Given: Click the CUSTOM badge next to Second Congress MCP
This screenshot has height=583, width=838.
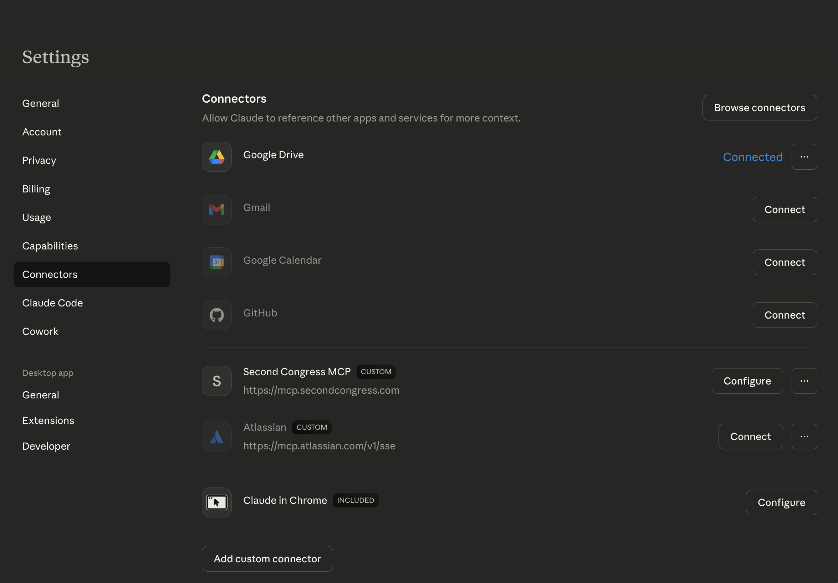Looking at the screenshot, I should (376, 371).
